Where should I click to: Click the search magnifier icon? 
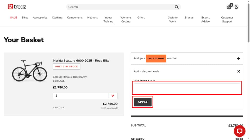point(177,7)
